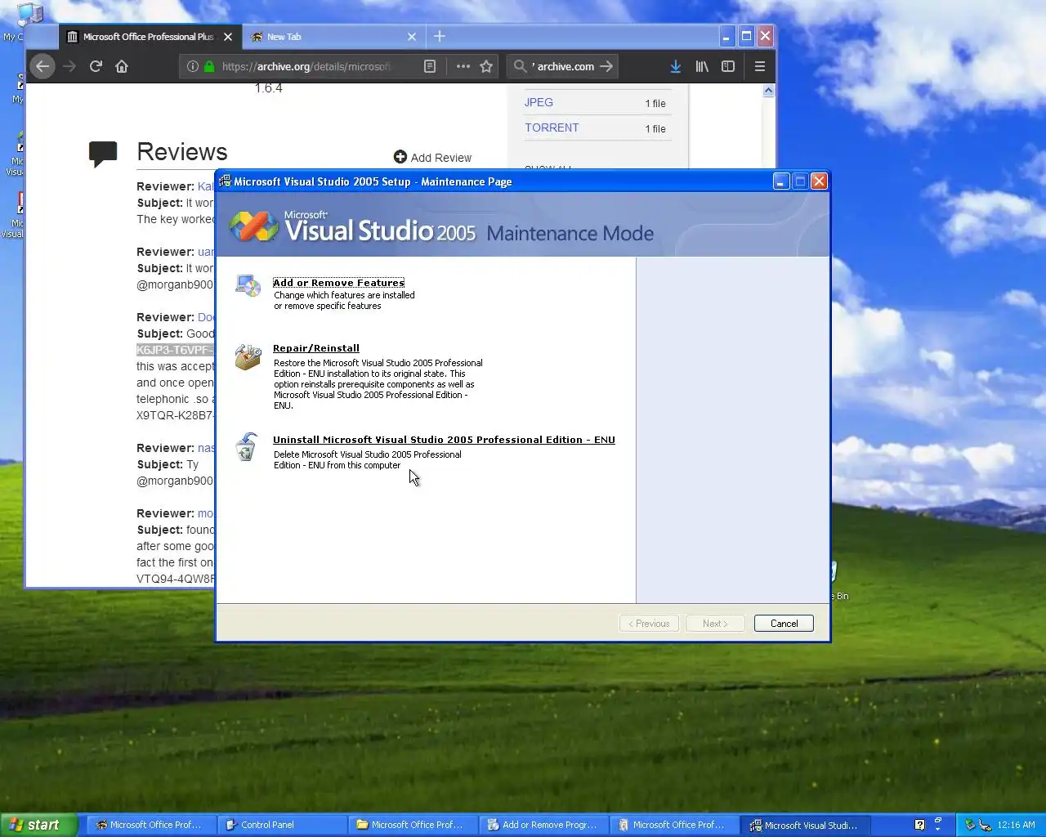The width and height of the screenshot is (1046, 837).
Task: Select Uninstall Microsoft Visual Studio 2005 Professional link
Action: (444, 440)
